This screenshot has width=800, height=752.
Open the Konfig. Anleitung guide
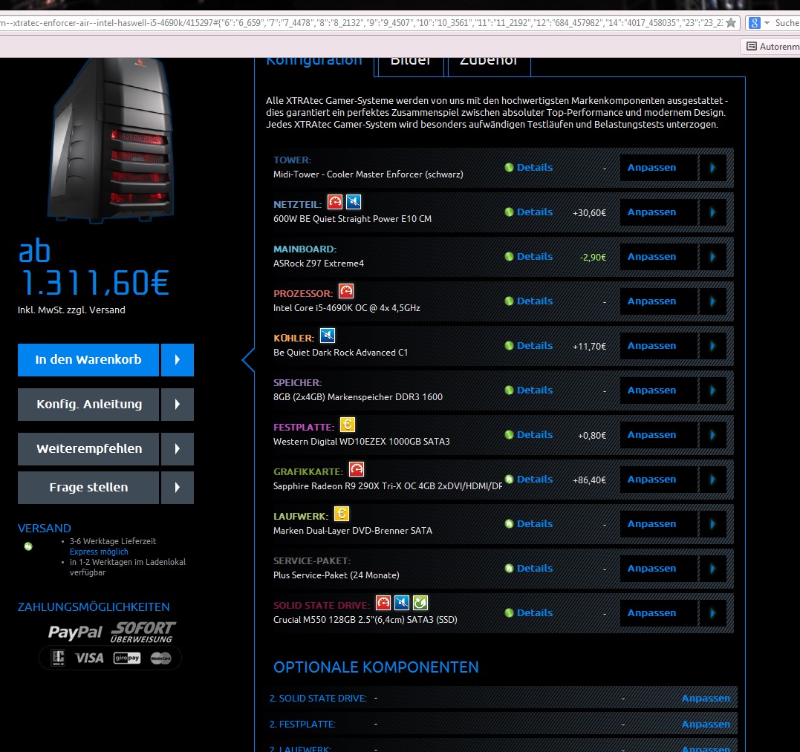(88, 405)
